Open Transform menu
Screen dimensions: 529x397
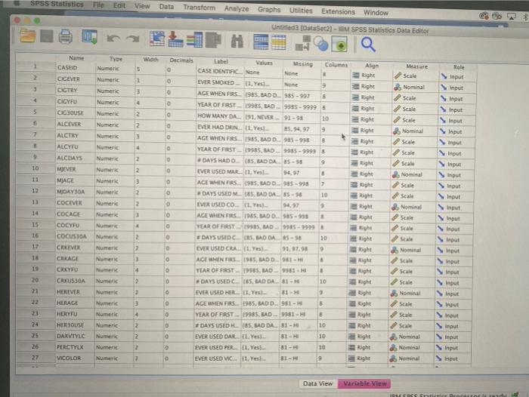(x=199, y=8)
